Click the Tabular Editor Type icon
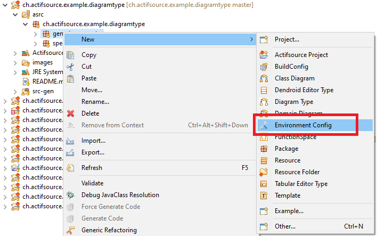Screen dimensions: 377x236 pos(264,184)
